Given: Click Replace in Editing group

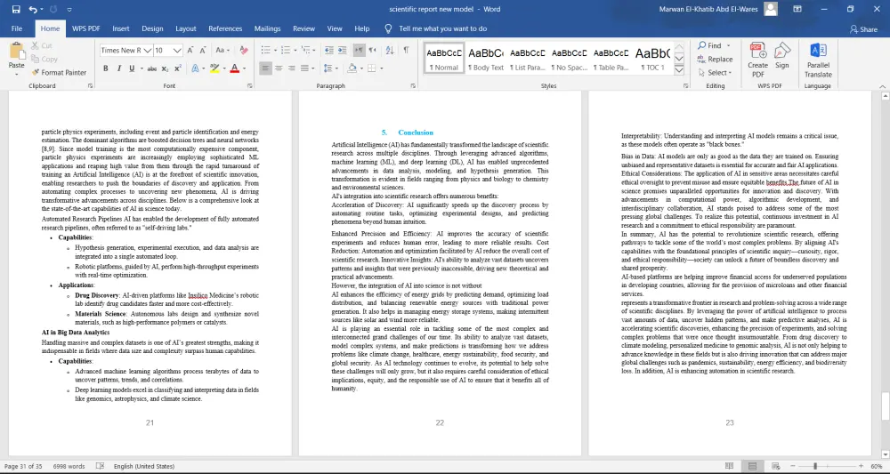Looking at the screenshot, I should (x=716, y=59).
